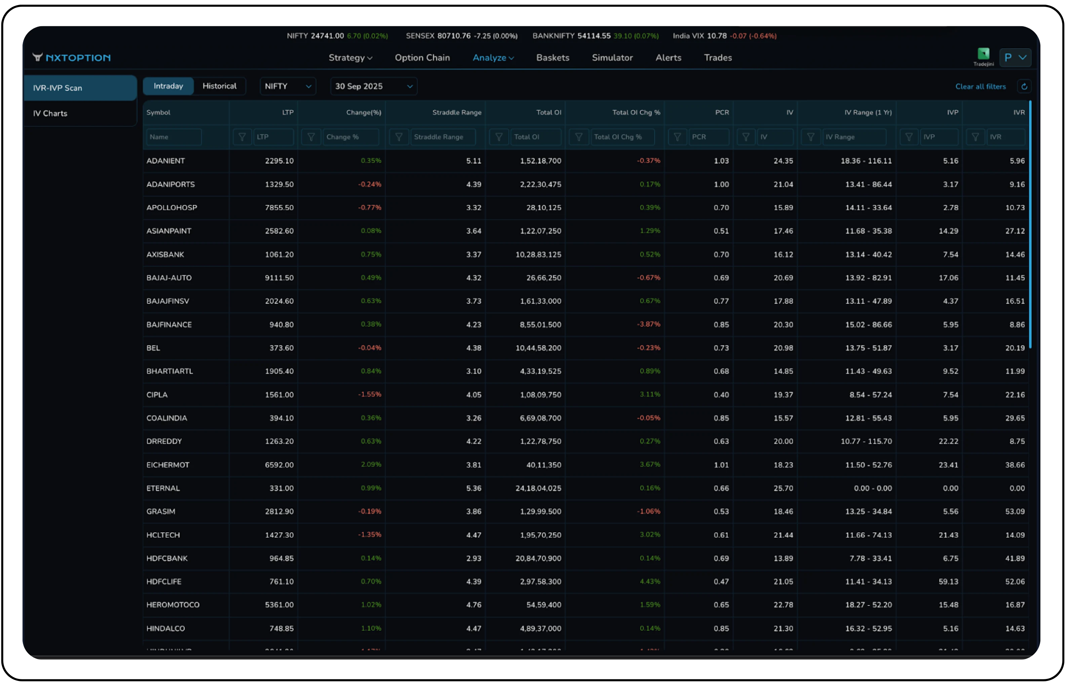Viewport: 1068px width, 686px height.
Task: Switch to Intraday mode
Action: (168, 86)
